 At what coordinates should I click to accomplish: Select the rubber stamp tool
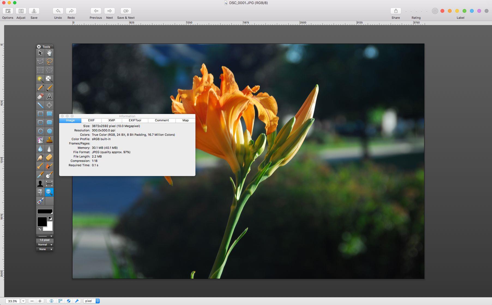[49, 140]
